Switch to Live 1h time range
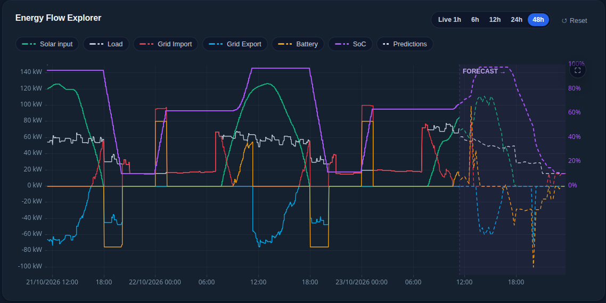Image resolution: width=606 pixels, height=303 pixels. [449, 20]
